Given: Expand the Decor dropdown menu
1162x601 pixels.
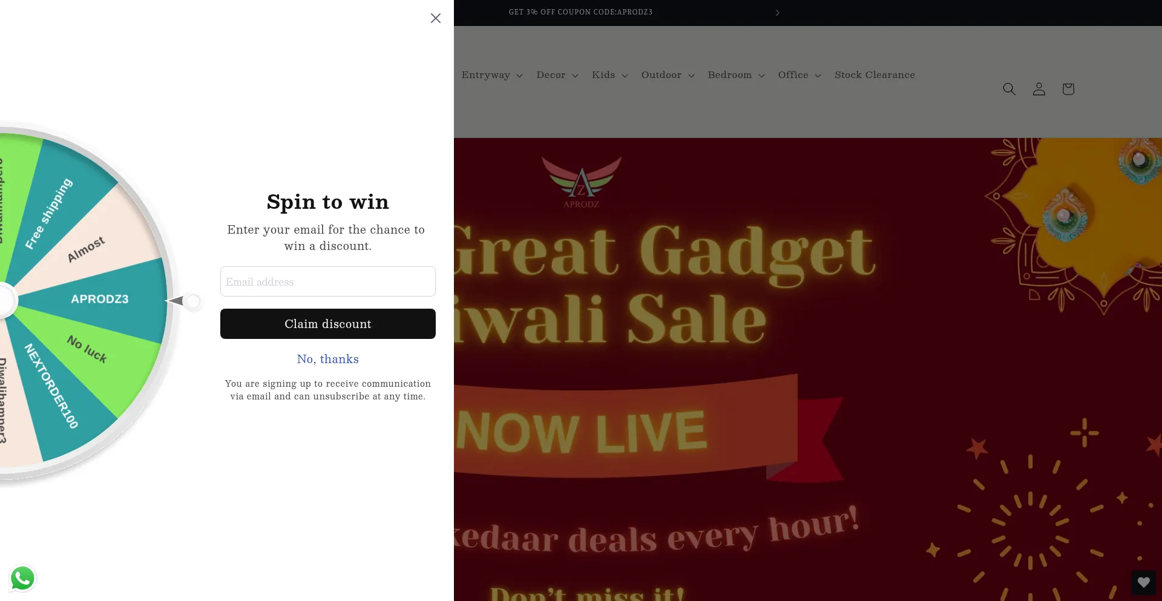Looking at the screenshot, I should point(557,75).
